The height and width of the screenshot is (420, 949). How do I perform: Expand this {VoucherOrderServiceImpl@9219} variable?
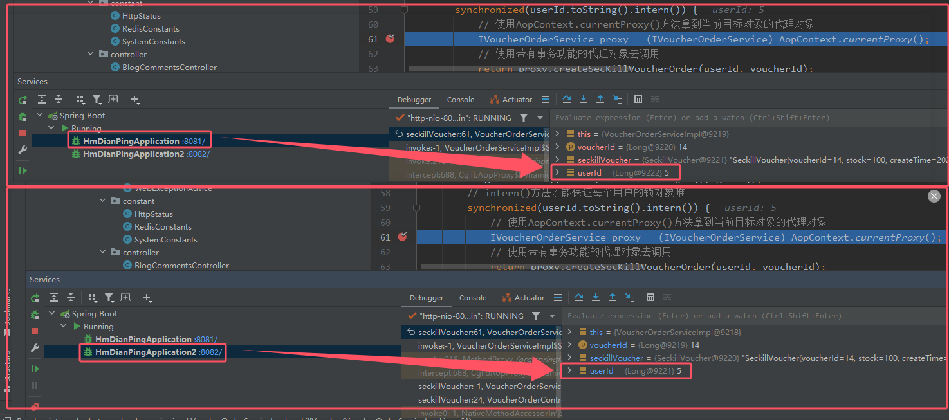click(558, 134)
